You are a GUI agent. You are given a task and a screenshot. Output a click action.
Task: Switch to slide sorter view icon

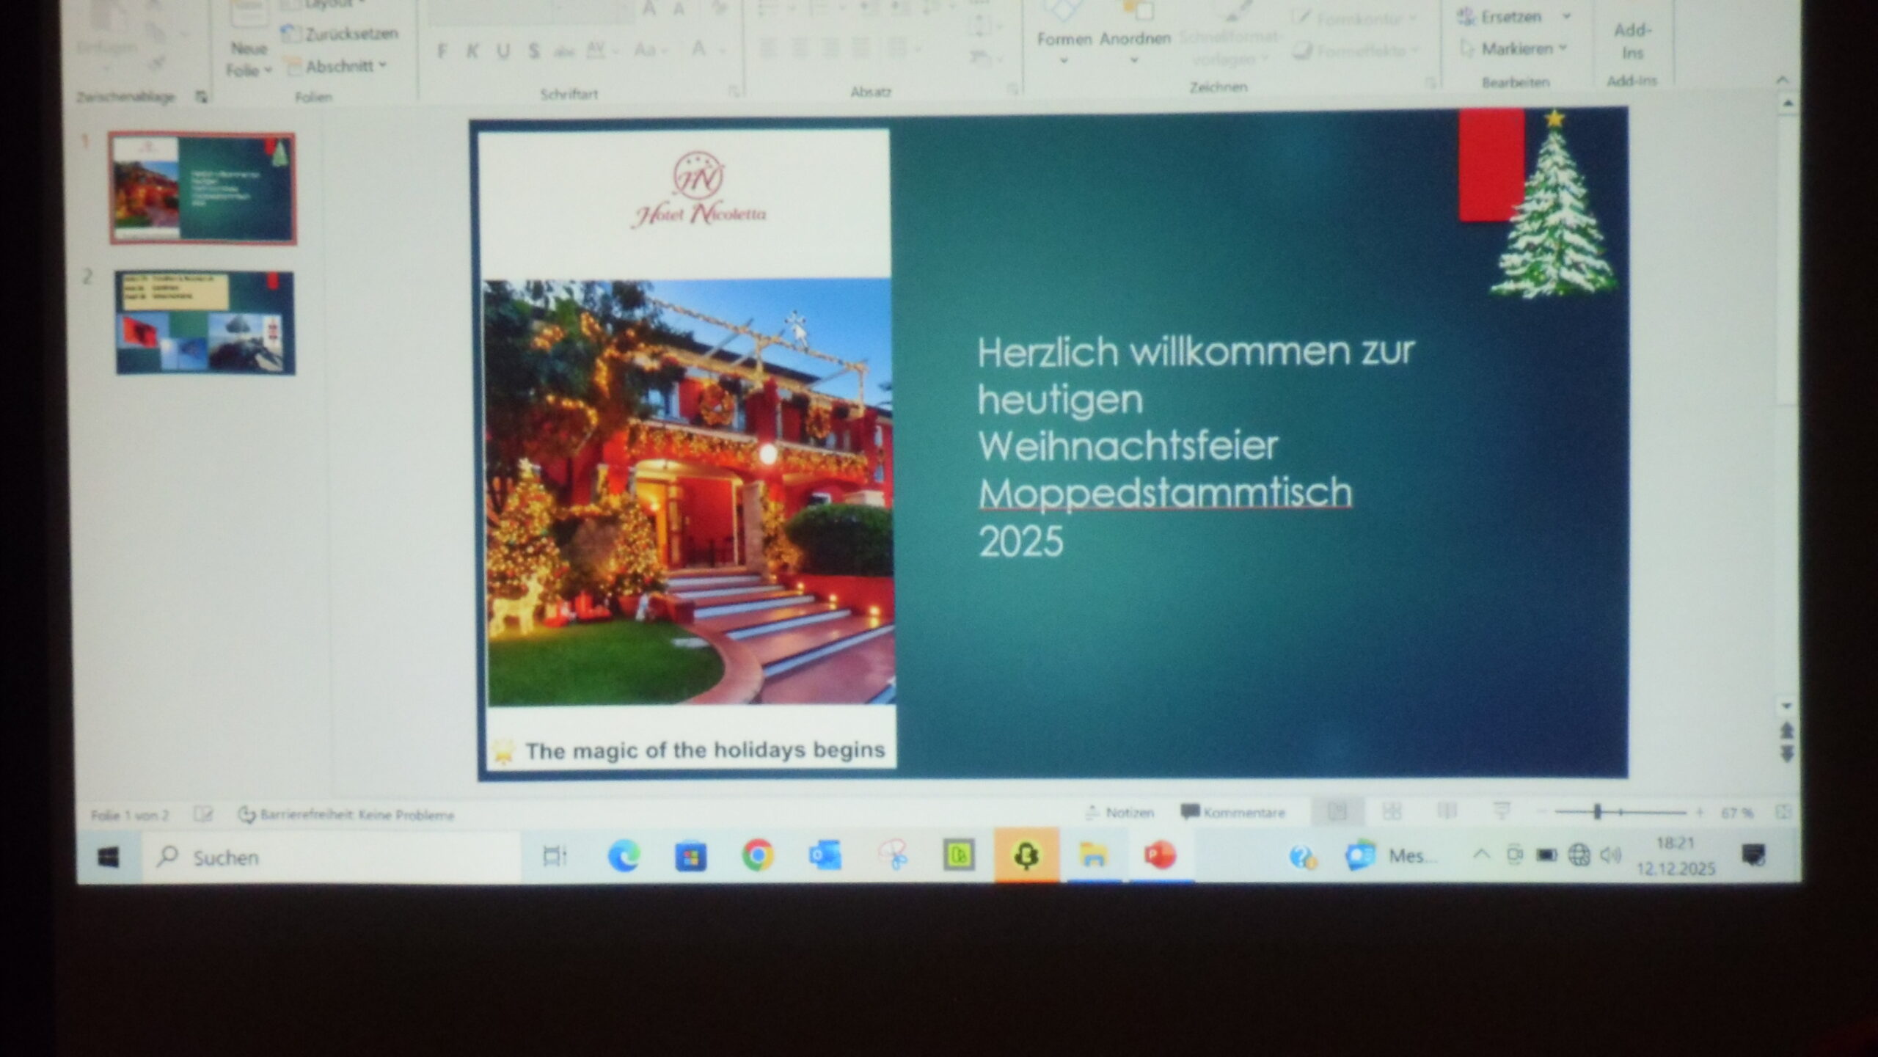click(1392, 811)
